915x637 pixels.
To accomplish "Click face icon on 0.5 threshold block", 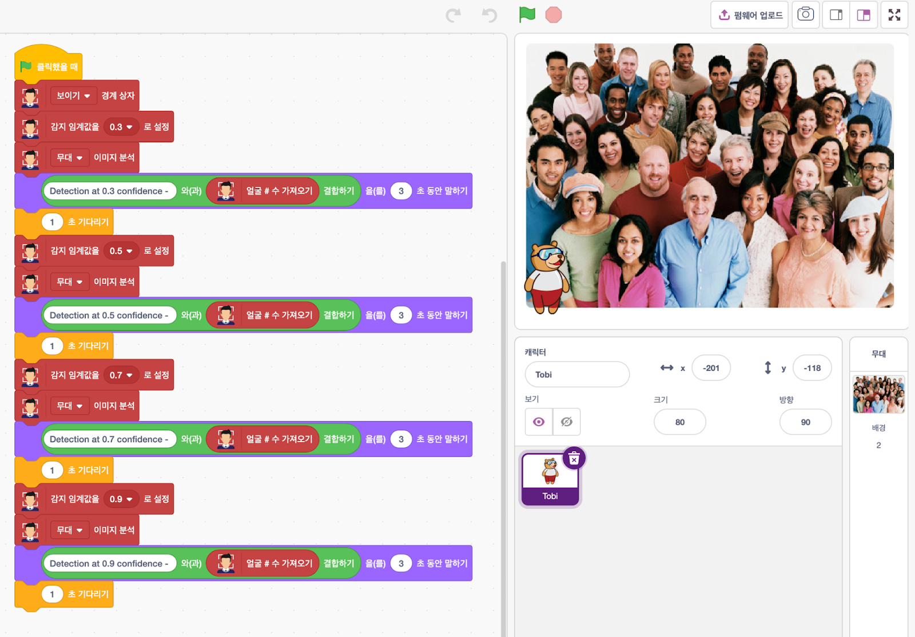I will [x=30, y=251].
